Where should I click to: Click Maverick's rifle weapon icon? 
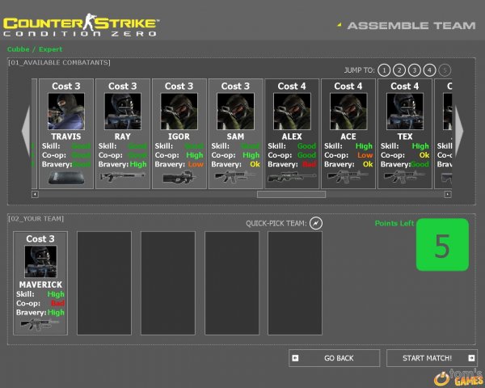[x=40, y=324]
